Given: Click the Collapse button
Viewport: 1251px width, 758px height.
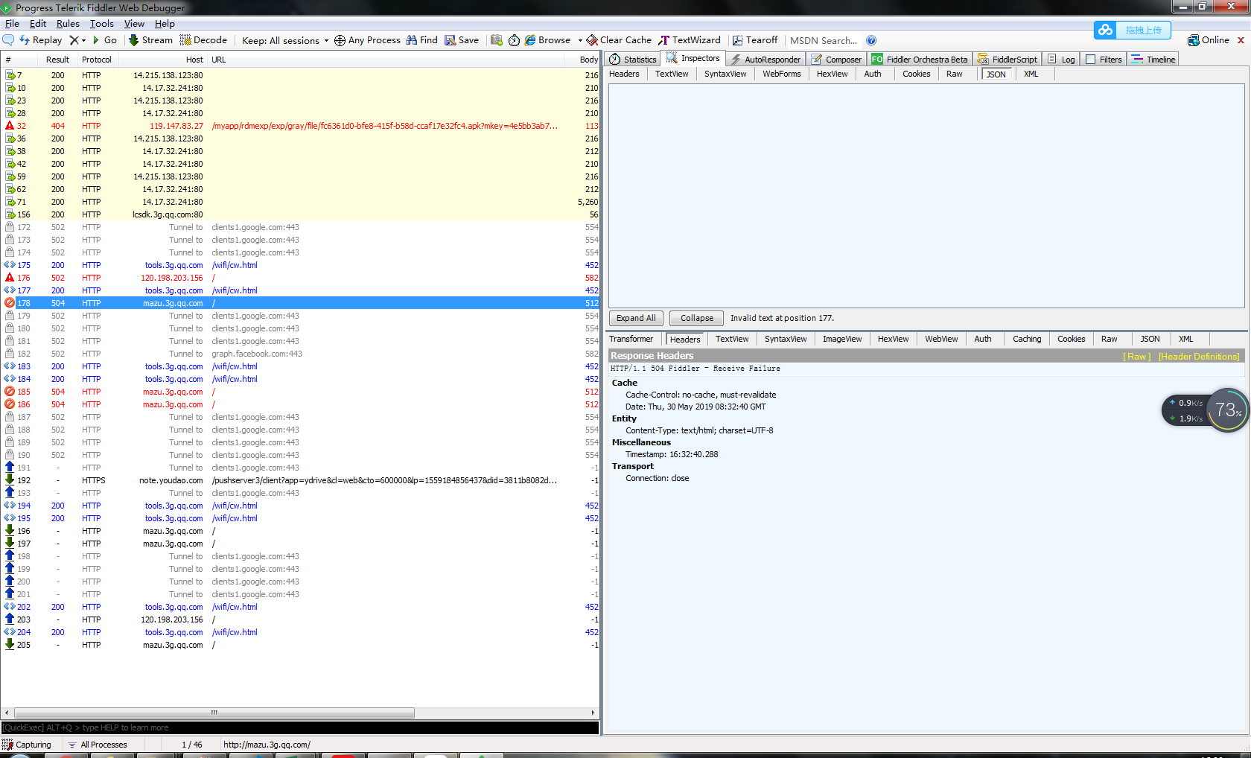Looking at the screenshot, I should (x=695, y=318).
